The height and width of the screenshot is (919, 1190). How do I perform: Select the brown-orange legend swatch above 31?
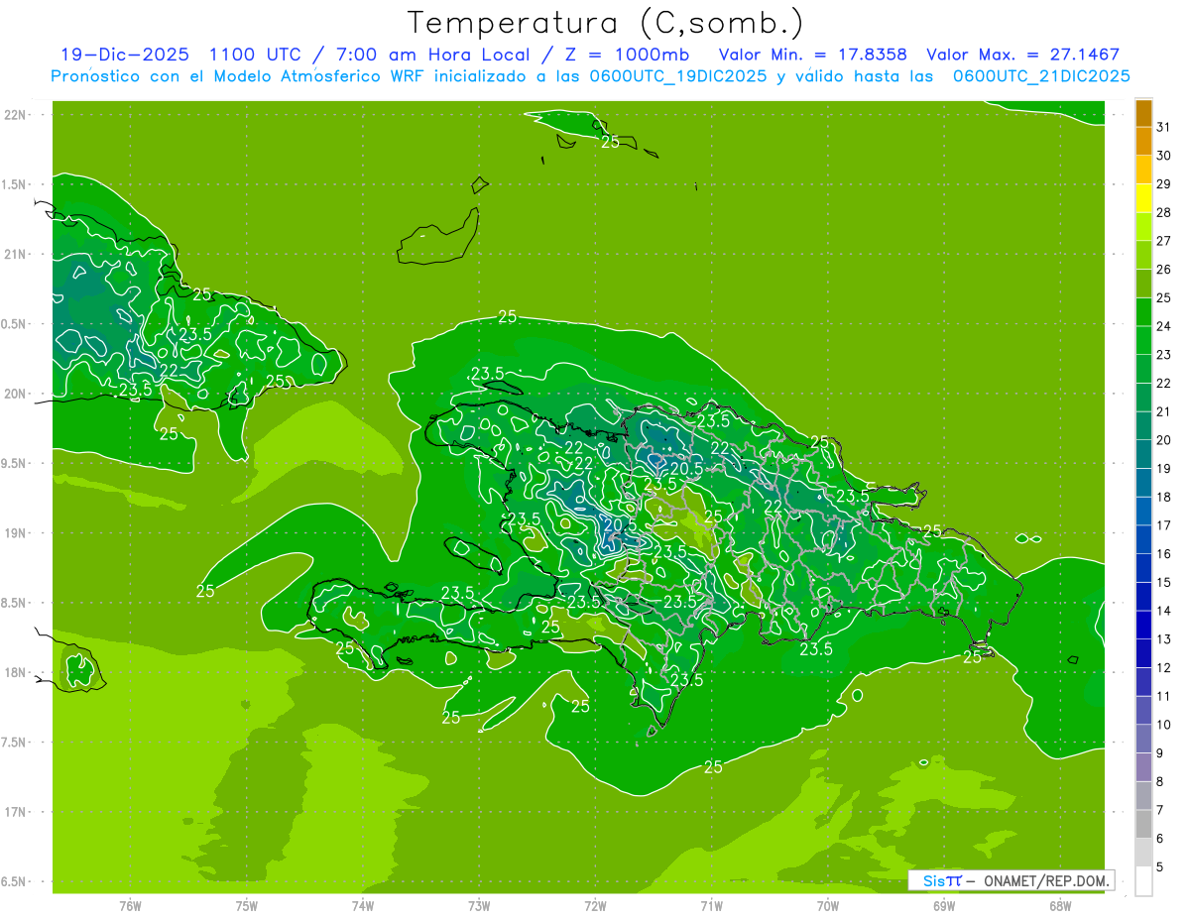tap(1143, 113)
